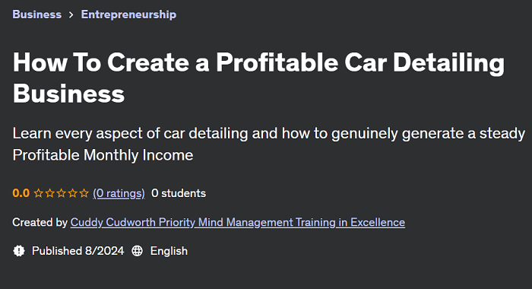Click the breadcrumb chevron separator arrow
The width and height of the screenshot is (532, 289).
(x=71, y=15)
